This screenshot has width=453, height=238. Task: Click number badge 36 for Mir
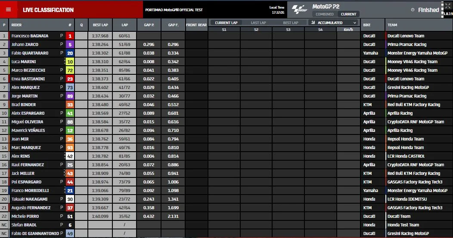click(x=70, y=139)
